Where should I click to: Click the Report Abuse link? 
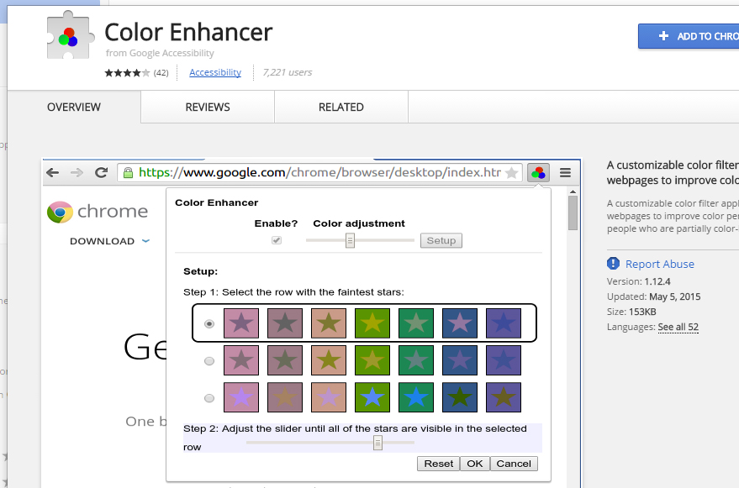coord(659,264)
